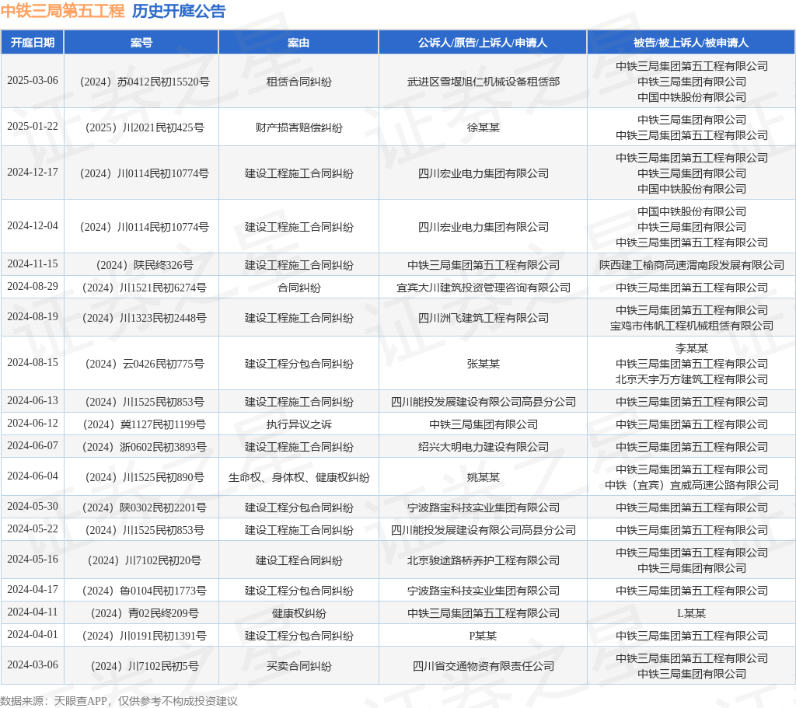Click the 开庭日期 column header
This screenshot has height=708, width=796.
33,43
